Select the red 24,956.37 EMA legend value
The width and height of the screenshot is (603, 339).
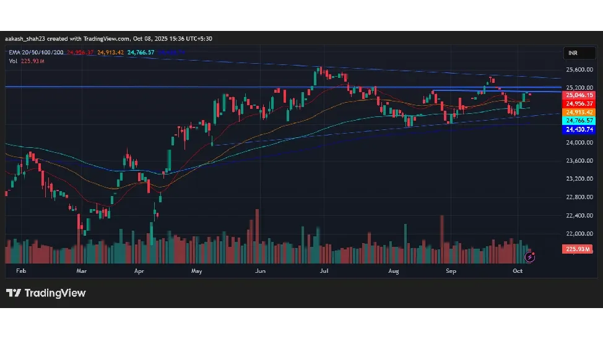pos(80,53)
